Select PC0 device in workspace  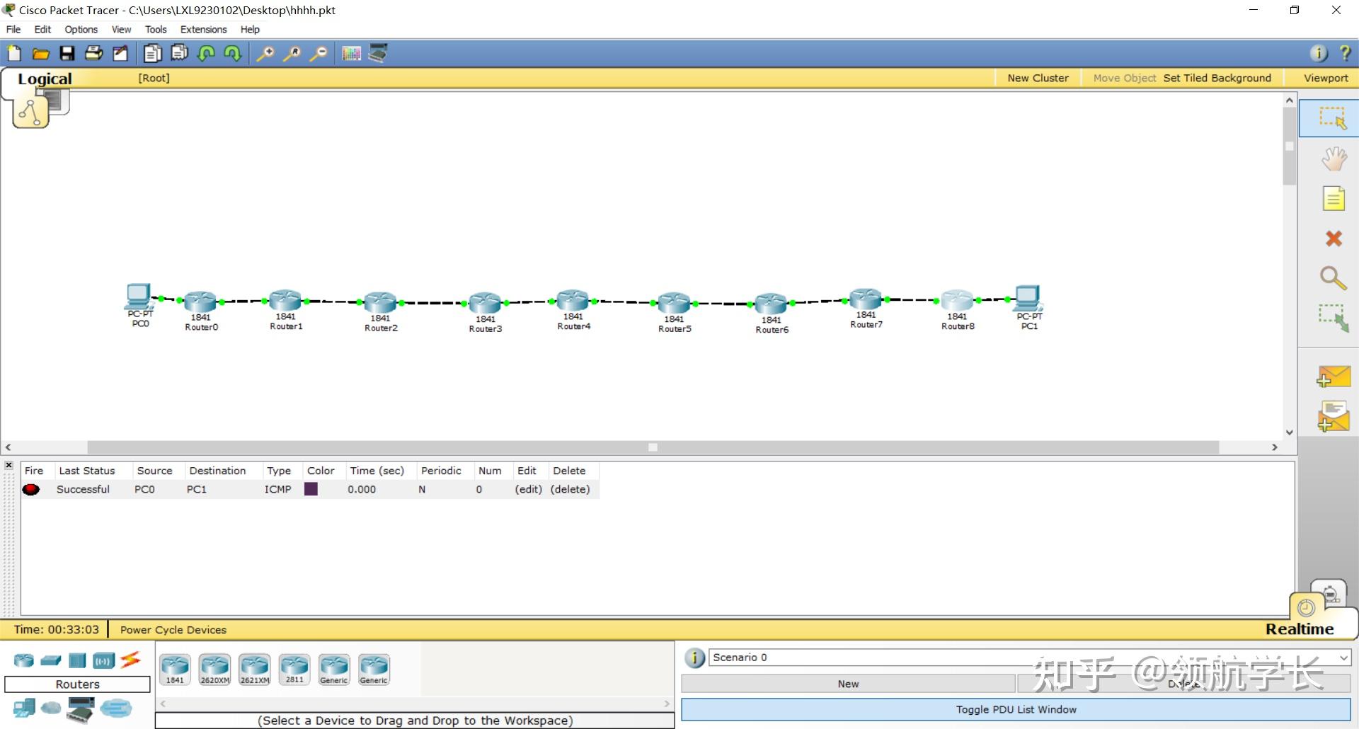(139, 297)
